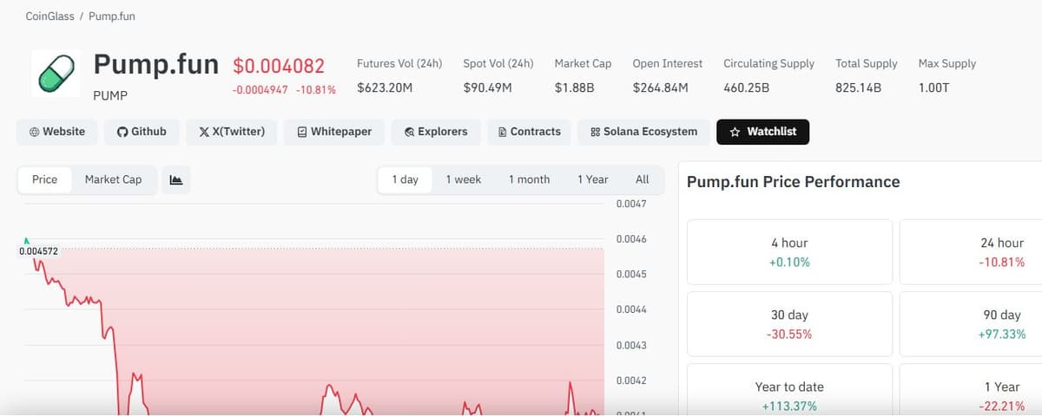Image resolution: width=1042 pixels, height=416 pixels.
Task: Click the -0.0004947 price change value
Action: pos(260,89)
